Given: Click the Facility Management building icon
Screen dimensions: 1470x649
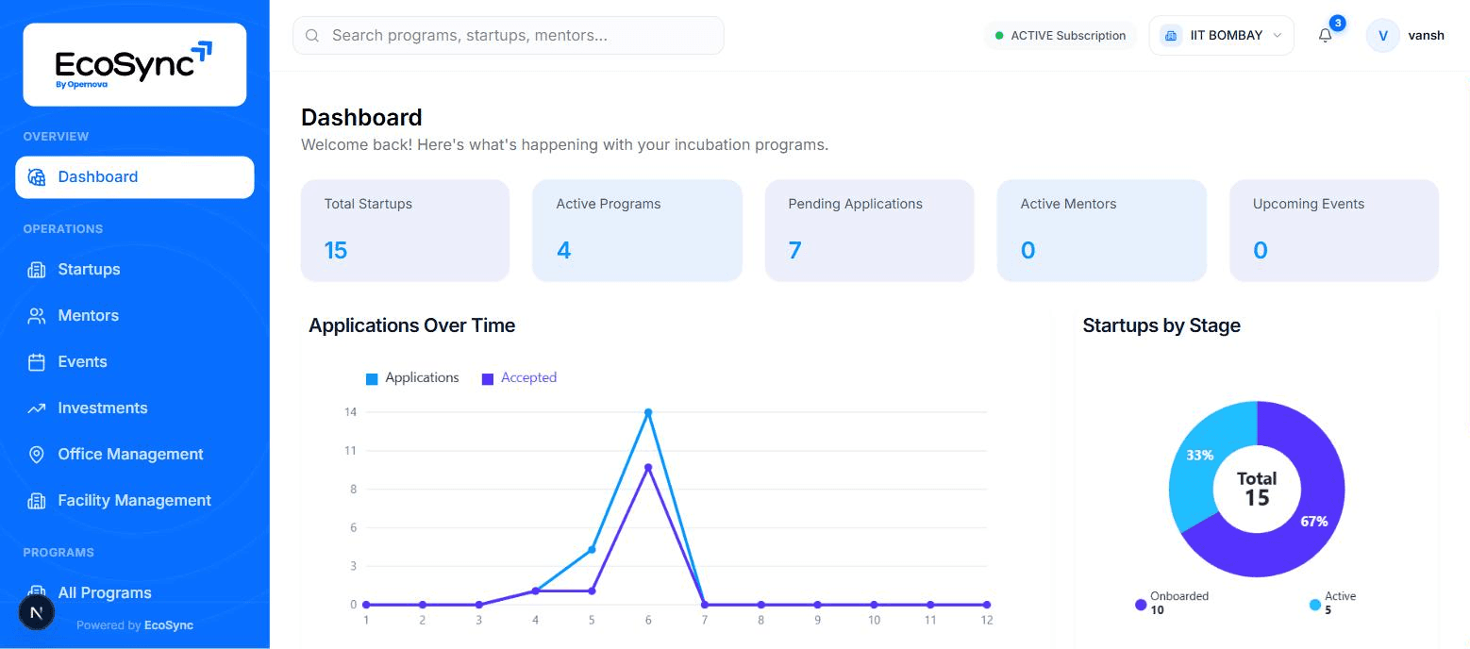Looking at the screenshot, I should click(x=37, y=501).
